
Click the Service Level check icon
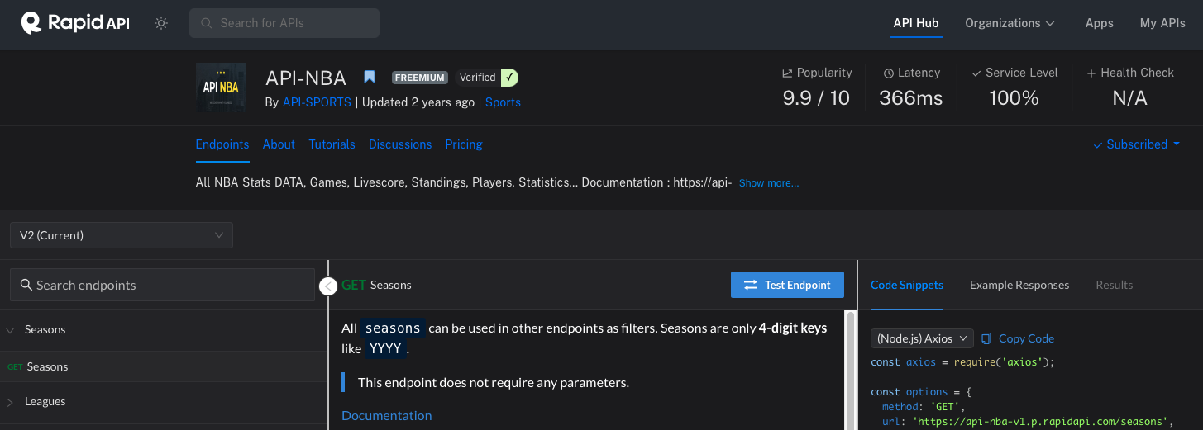click(976, 73)
